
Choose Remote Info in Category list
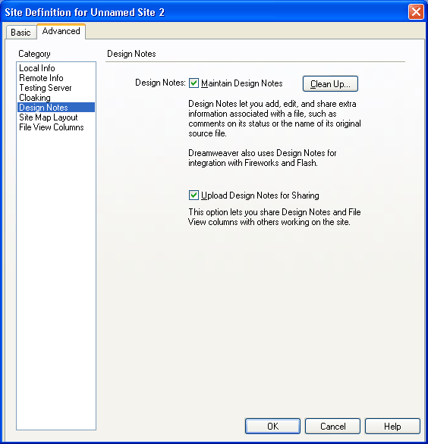(41, 78)
